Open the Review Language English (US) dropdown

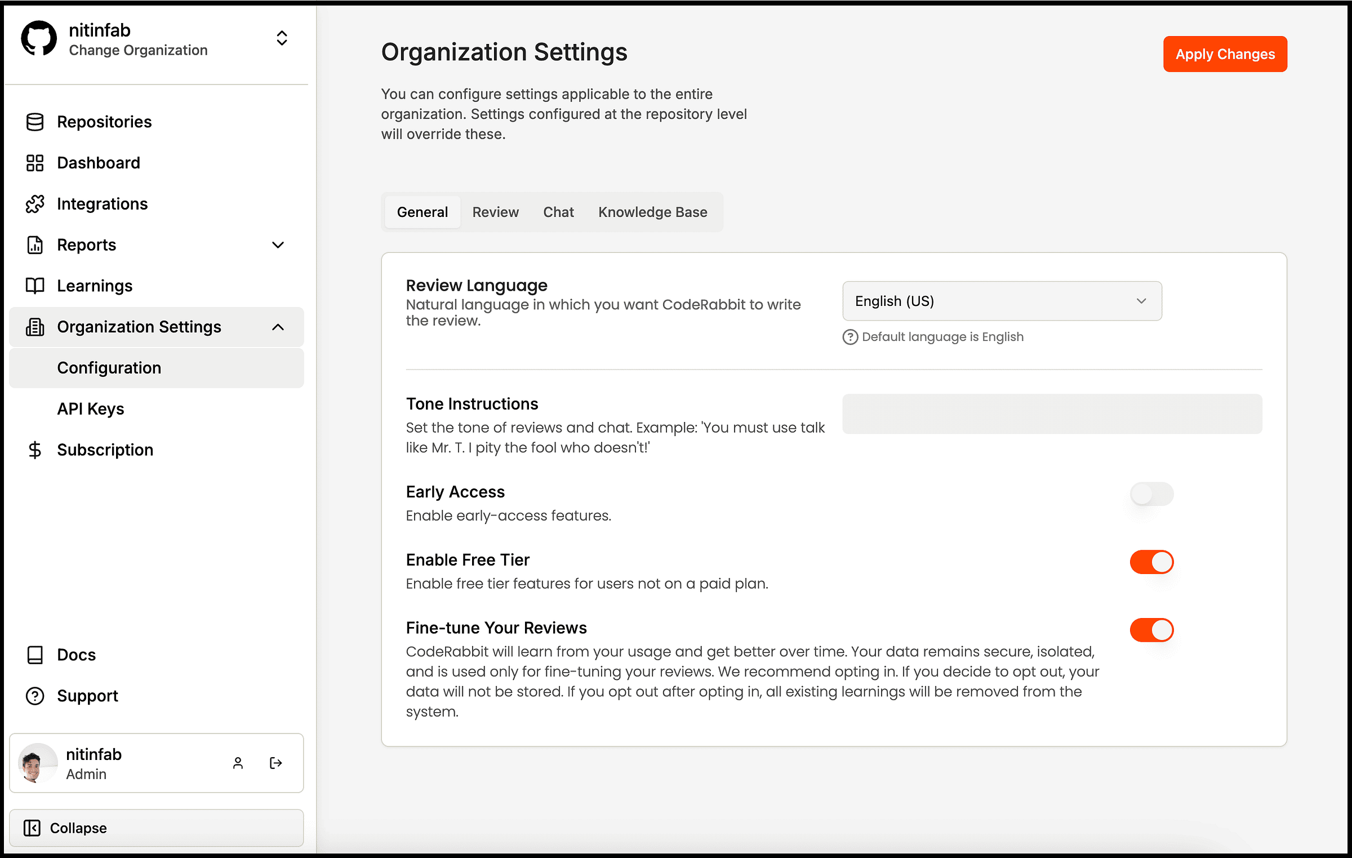[x=1002, y=301]
